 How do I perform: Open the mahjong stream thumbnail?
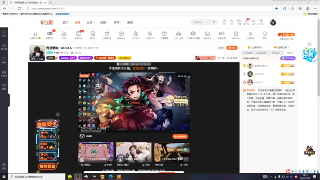click(x=96, y=152)
